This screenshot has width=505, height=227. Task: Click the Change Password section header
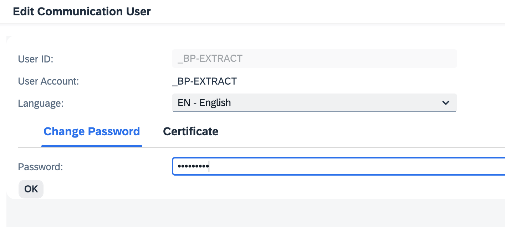coord(92,131)
